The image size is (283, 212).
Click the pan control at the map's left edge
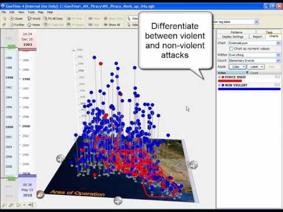point(60,158)
